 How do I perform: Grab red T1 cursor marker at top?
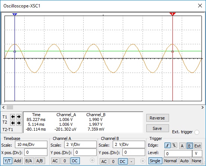172,14
